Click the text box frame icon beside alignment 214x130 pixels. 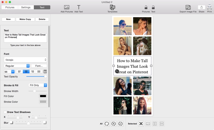coord(45,72)
